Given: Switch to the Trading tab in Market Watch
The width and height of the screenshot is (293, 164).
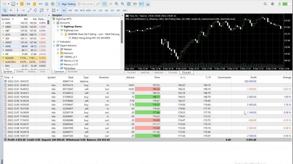Looking at the screenshot, I should click(x=32, y=72).
